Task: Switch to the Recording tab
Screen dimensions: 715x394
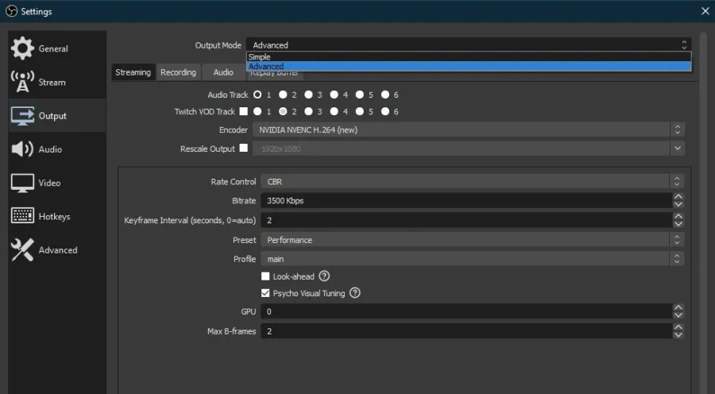Action: tap(178, 72)
